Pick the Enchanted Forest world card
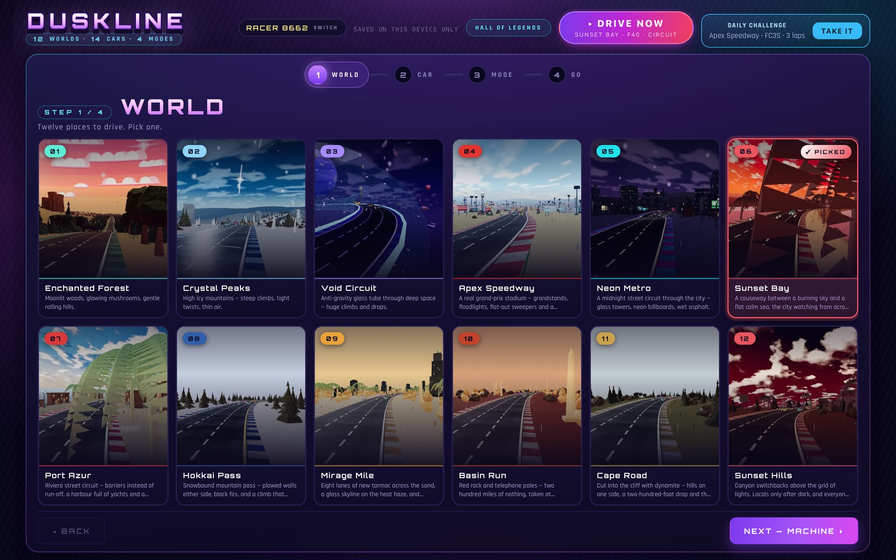The height and width of the screenshot is (560, 896). 103,228
